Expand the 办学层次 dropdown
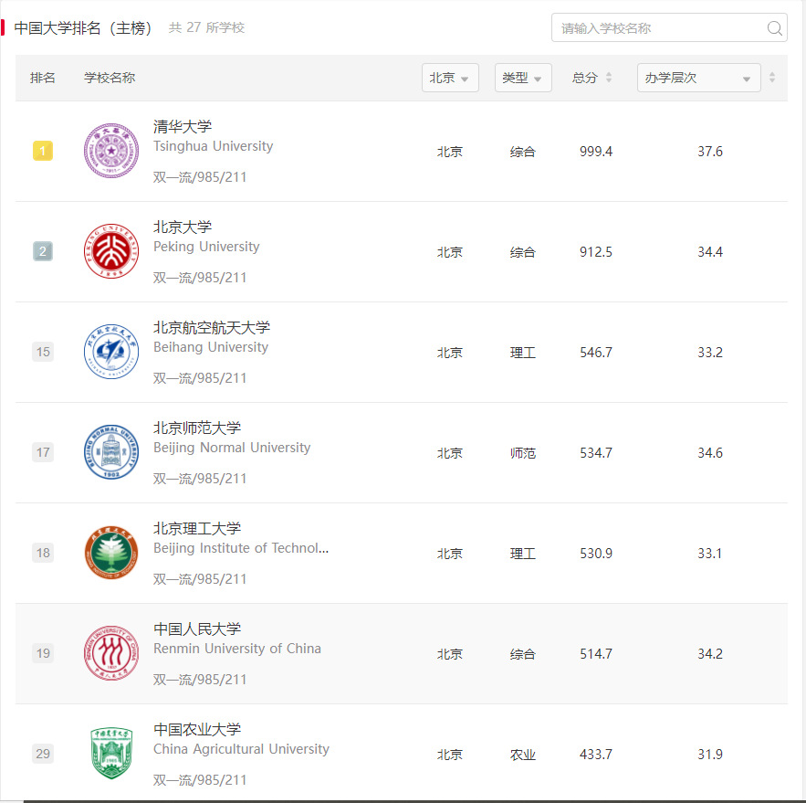 click(x=699, y=78)
